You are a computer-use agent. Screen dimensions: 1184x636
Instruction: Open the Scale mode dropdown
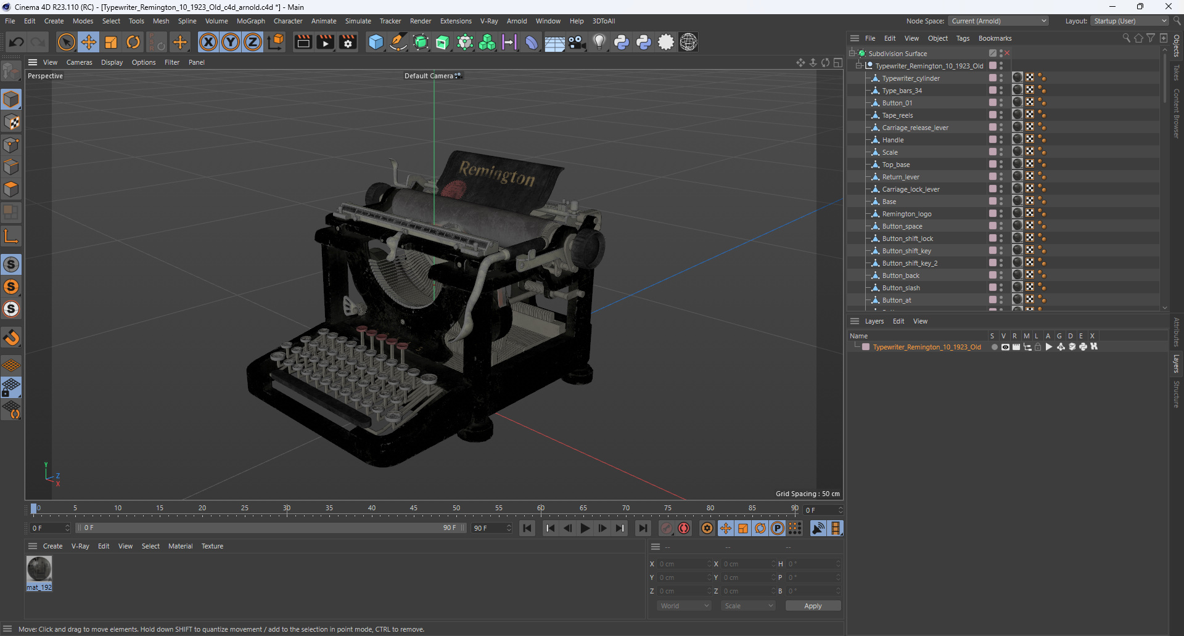point(748,606)
